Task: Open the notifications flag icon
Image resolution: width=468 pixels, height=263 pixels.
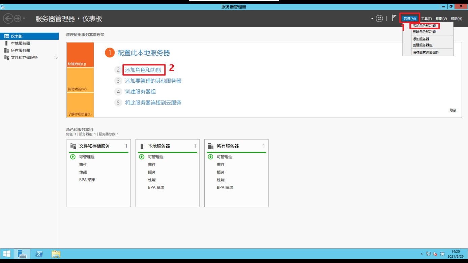Action: coord(394,18)
